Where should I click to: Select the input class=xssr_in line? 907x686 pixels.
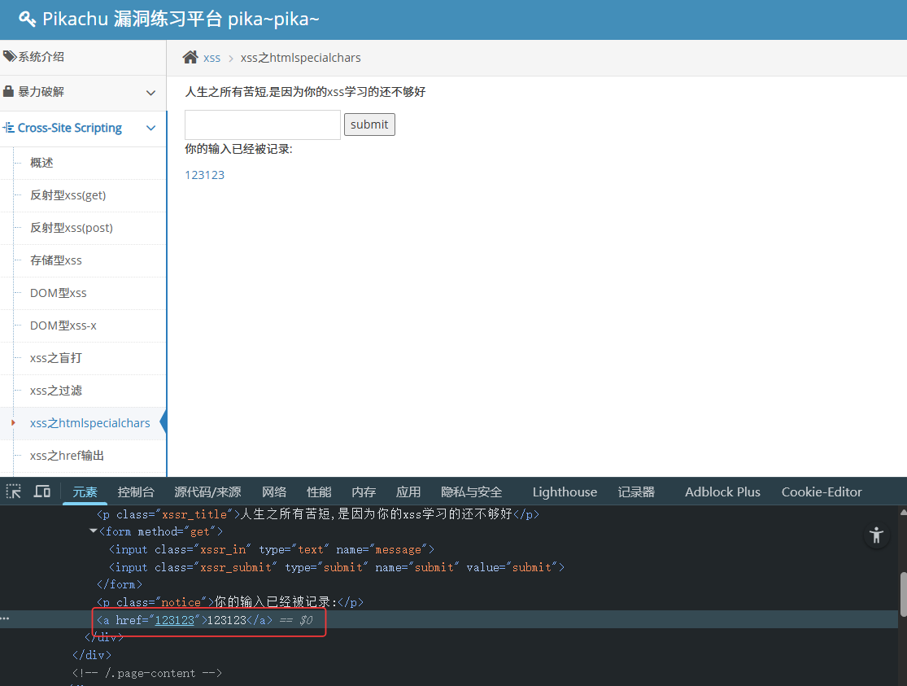(x=272, y=549)
